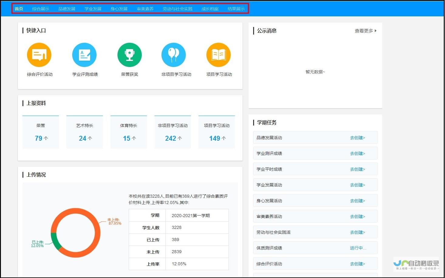Select the 身心发展 menu item

119,9
